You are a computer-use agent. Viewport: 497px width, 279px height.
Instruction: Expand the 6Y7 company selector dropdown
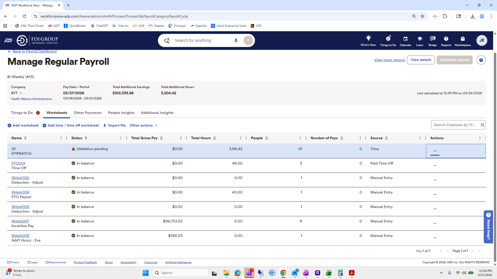tap(21, 93)
